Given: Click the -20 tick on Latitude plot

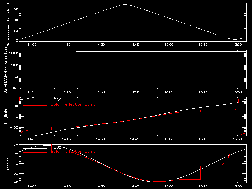Looking at the screenshot, I should click(15, 174).
